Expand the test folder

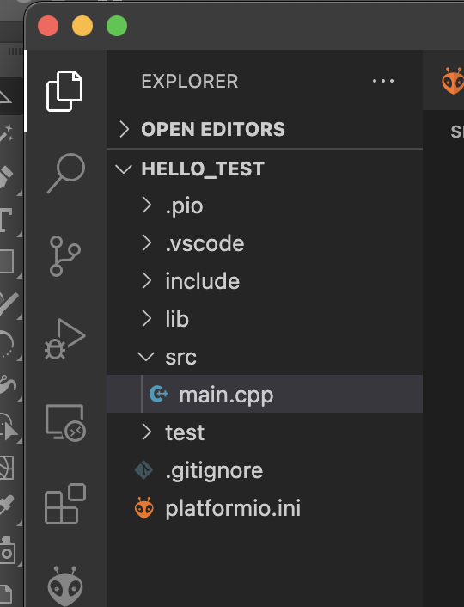click(265, 432)
